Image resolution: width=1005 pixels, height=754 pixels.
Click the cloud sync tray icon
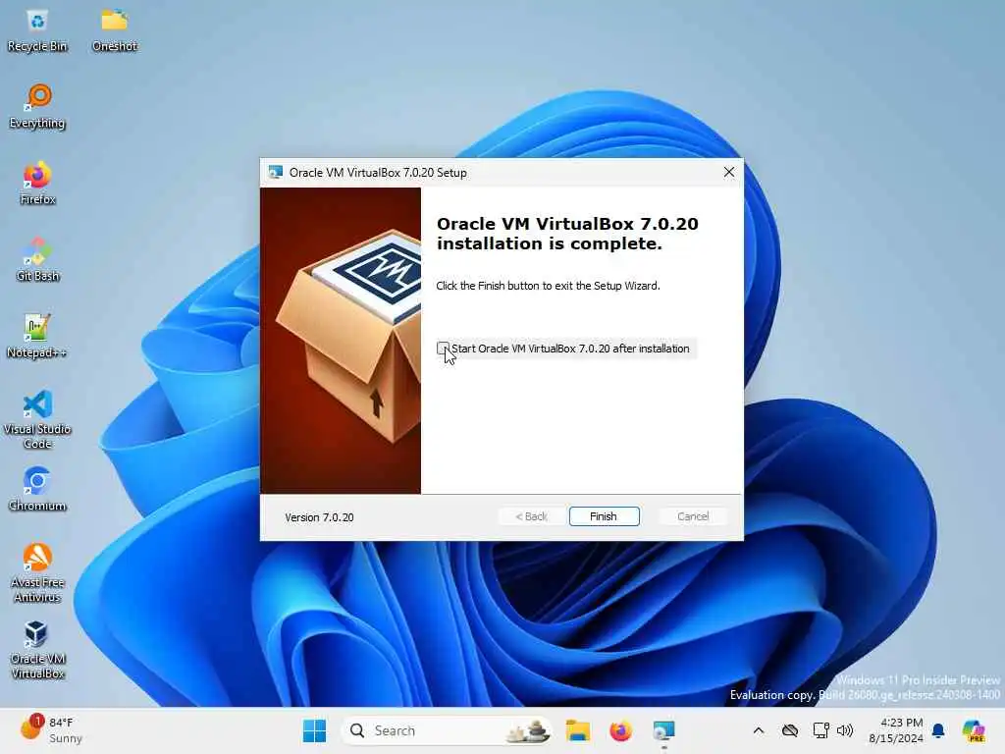coord(790,730)
